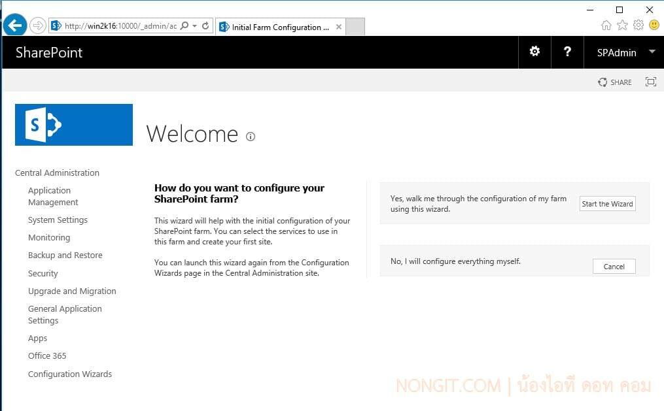Click 'No, I will configure everything myself'
This screenshot has height=411, width=664.
[x=456, y=261]
